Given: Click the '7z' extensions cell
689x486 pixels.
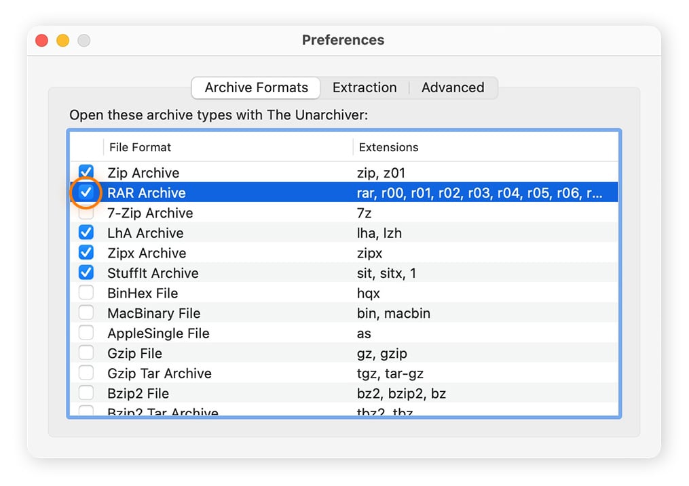Looking at the screenshot, I should pyautogui.click(x=364, y=213).
